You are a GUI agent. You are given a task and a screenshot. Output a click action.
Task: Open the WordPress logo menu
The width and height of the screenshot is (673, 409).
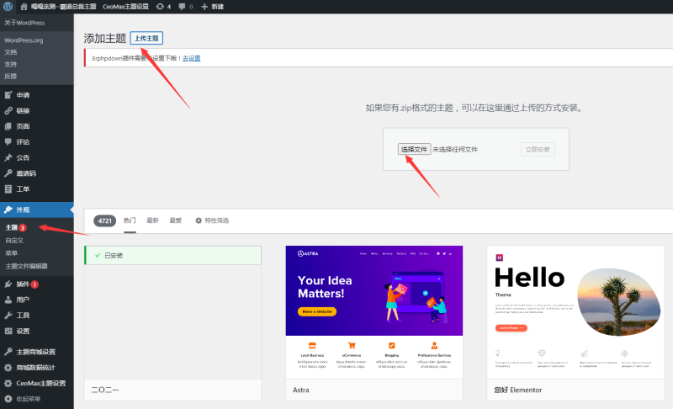click(x=8, y=7)
